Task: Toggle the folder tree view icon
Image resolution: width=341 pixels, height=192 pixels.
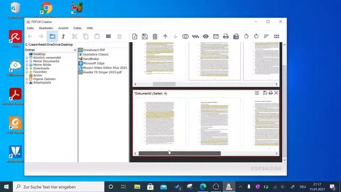Action: (52, 36)
